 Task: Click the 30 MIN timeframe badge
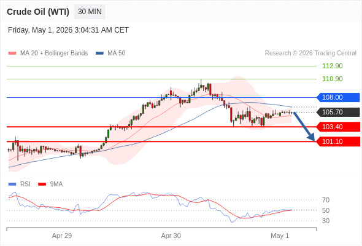coord(90,12)
